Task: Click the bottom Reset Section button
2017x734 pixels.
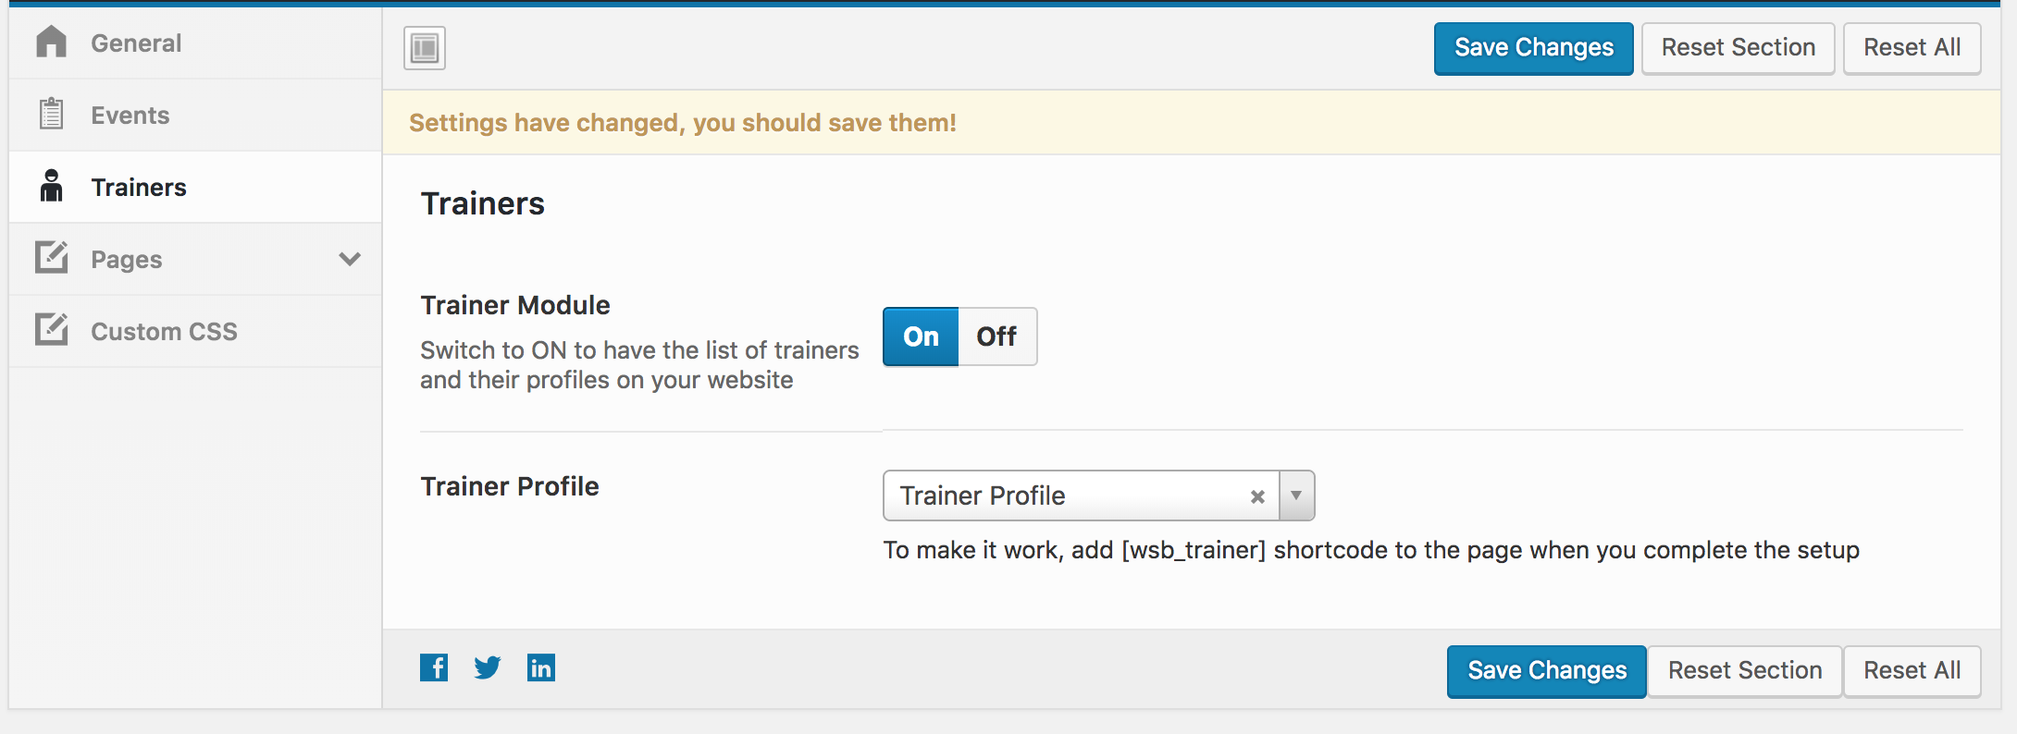Action: 1745,671
